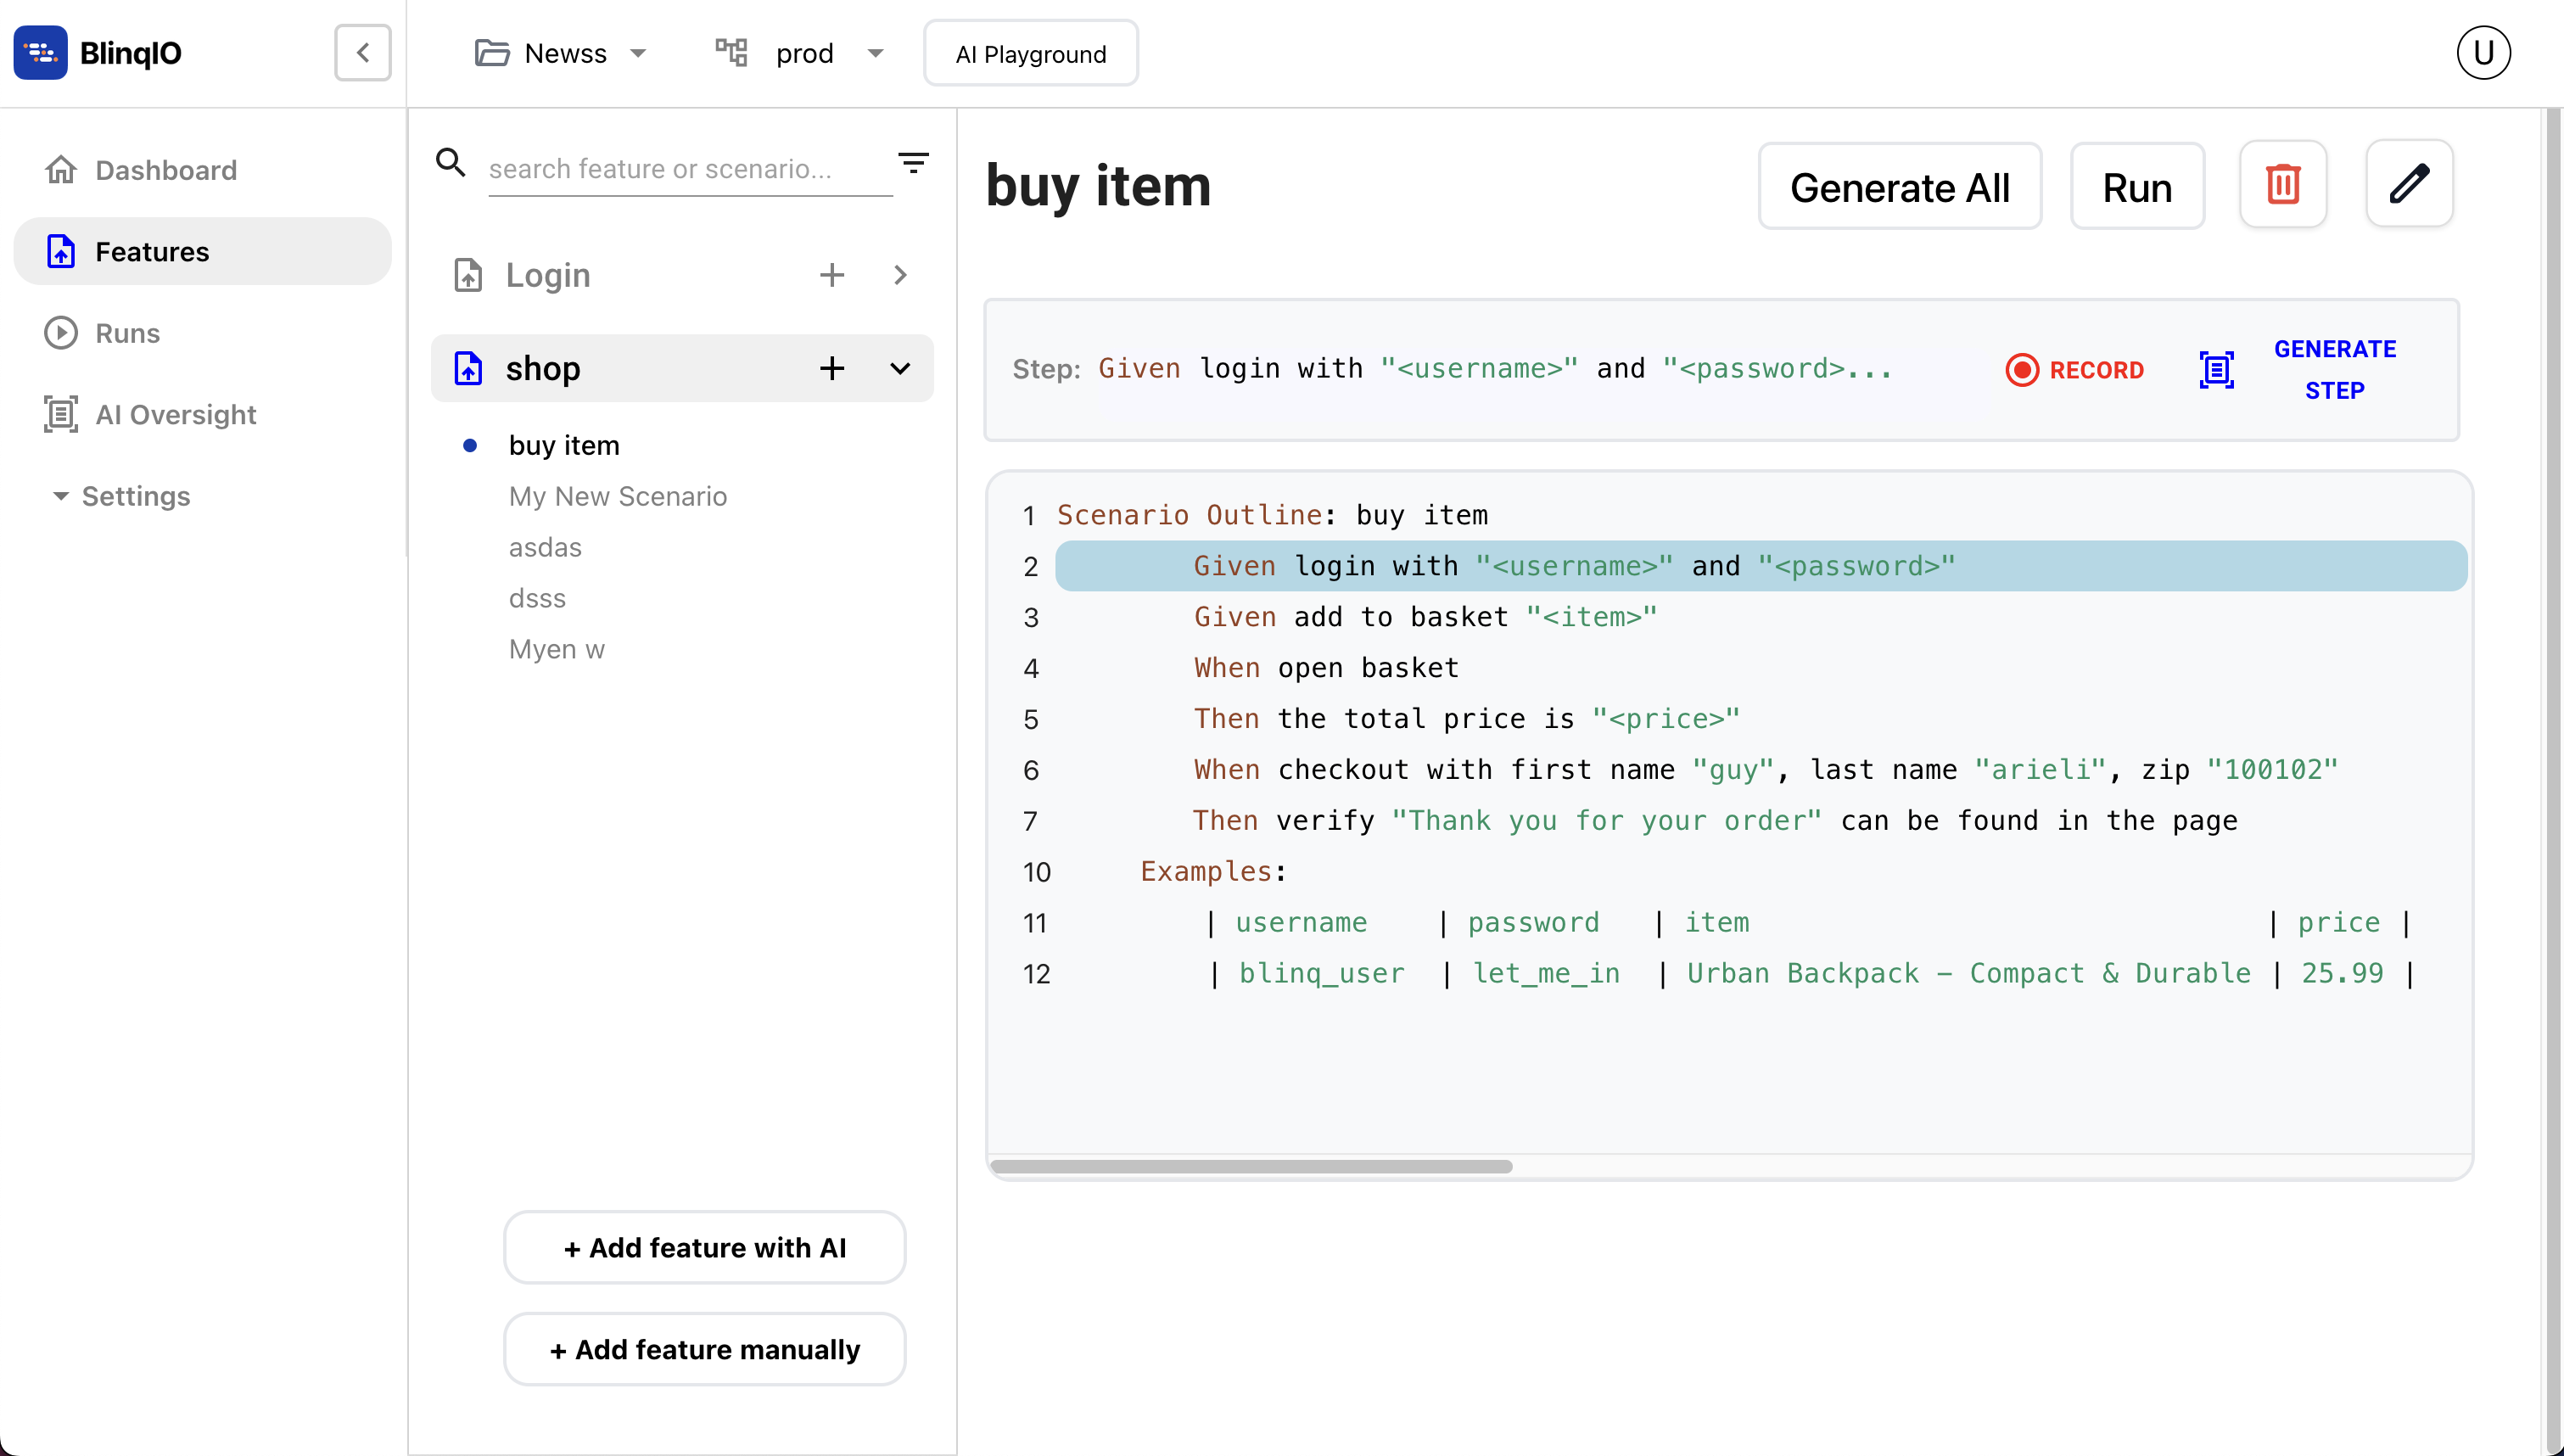Select the When open basket step

click(x=1326, y=668)
